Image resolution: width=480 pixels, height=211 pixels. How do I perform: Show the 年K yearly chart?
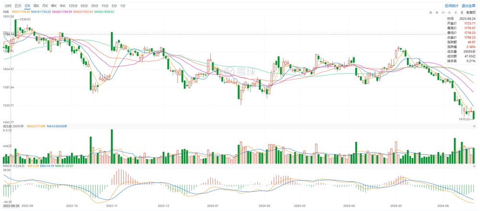coord(62,5)
